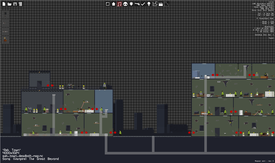The width and height of the screenshot is (275, 163).
Task: Select the blue room in the left building
Action: tap(104, 101)
